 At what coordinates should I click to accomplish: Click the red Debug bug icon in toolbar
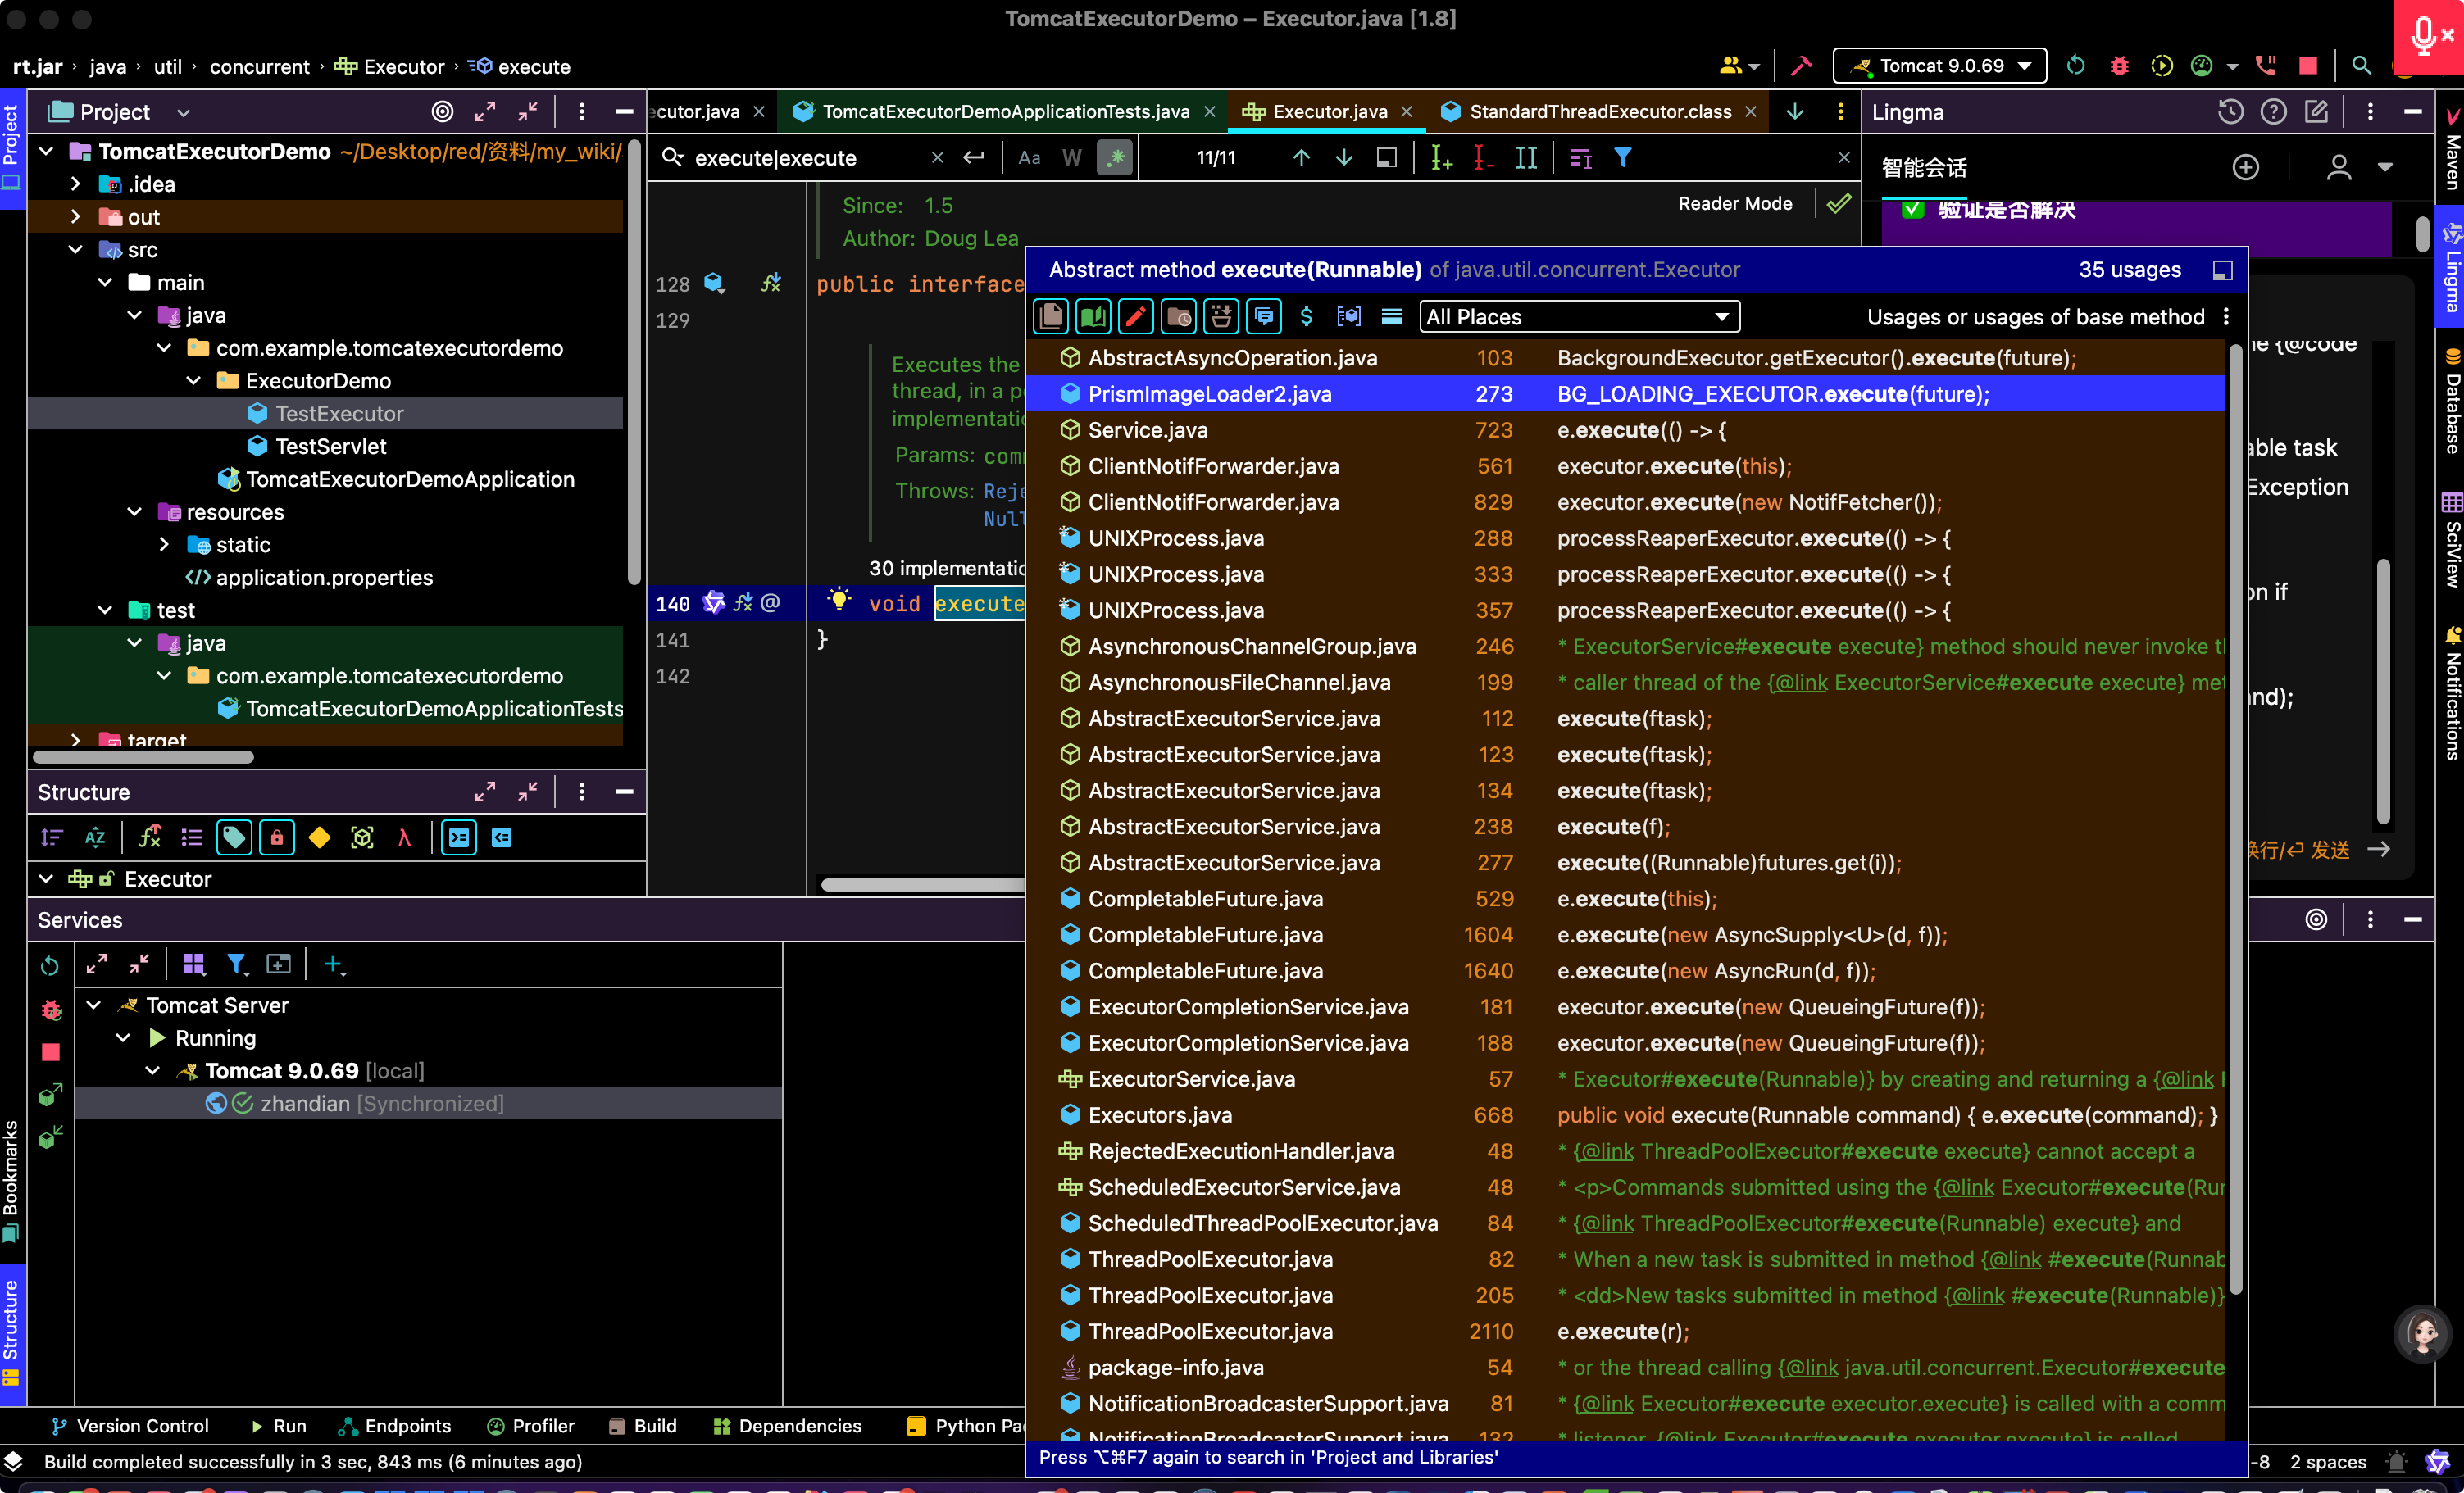tap(2119, 66)
